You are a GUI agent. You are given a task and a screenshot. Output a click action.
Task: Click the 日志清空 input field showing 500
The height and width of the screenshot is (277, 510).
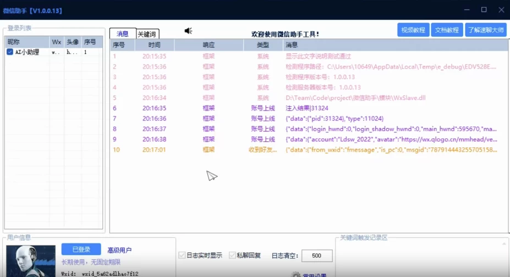[316, 256]
